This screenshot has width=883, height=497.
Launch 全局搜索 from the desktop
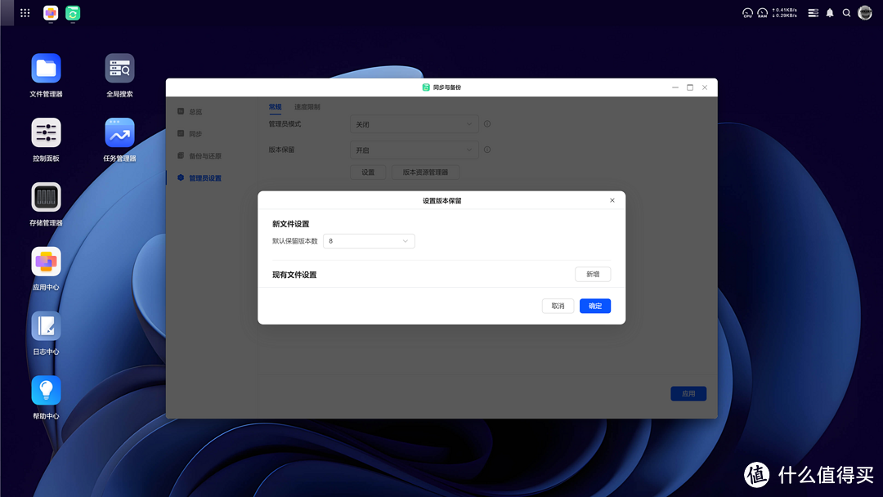click(119, 67)
